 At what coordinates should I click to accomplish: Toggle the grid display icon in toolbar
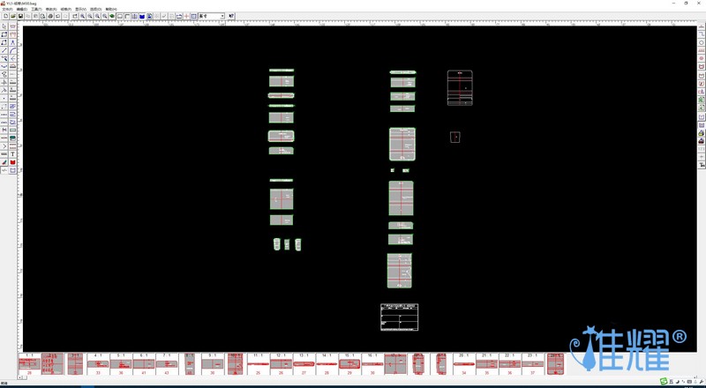coord(194,16)
